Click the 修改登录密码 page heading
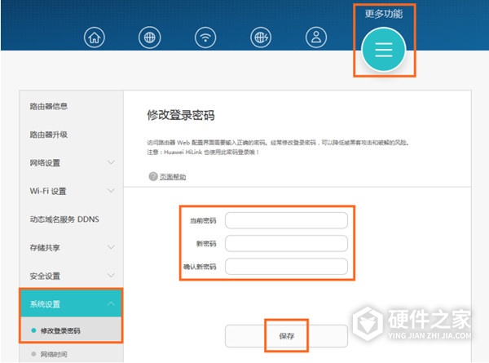 point(181,115)
